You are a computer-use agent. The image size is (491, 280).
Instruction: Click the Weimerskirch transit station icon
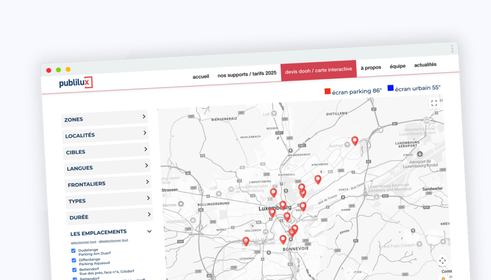click(x=290, y=150)
